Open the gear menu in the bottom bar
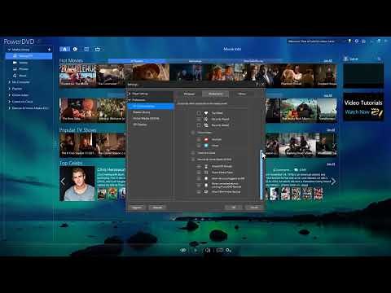Image resolution: width=391 pixels, height=293 pixels. coord(229,250)
